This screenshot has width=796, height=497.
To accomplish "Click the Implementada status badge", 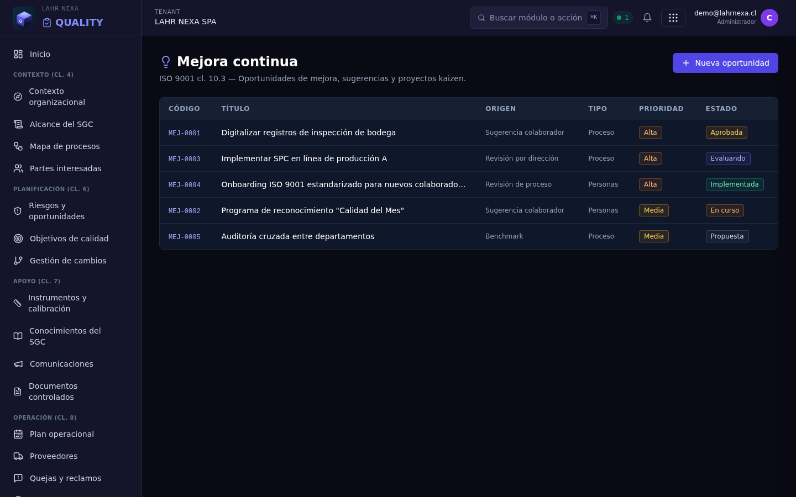I will pos(735,184).
